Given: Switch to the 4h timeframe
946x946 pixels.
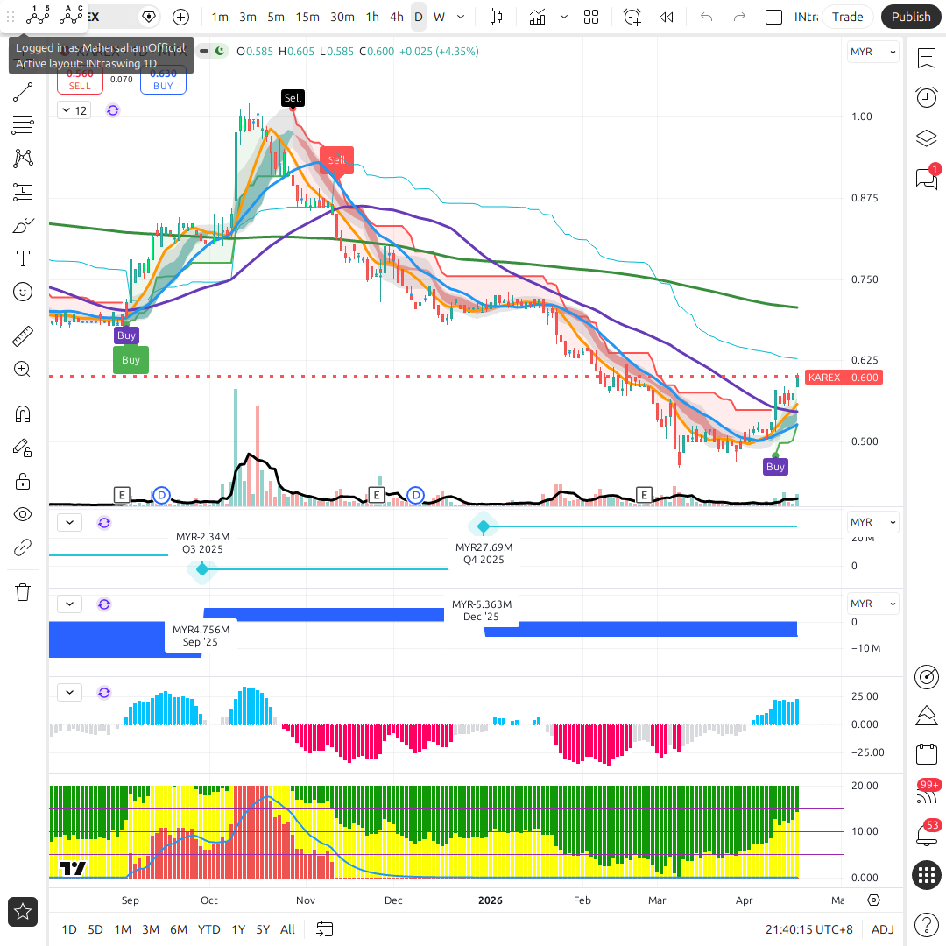Looking at the screenshot, I should pyautogui.click(x=397, y=17).
